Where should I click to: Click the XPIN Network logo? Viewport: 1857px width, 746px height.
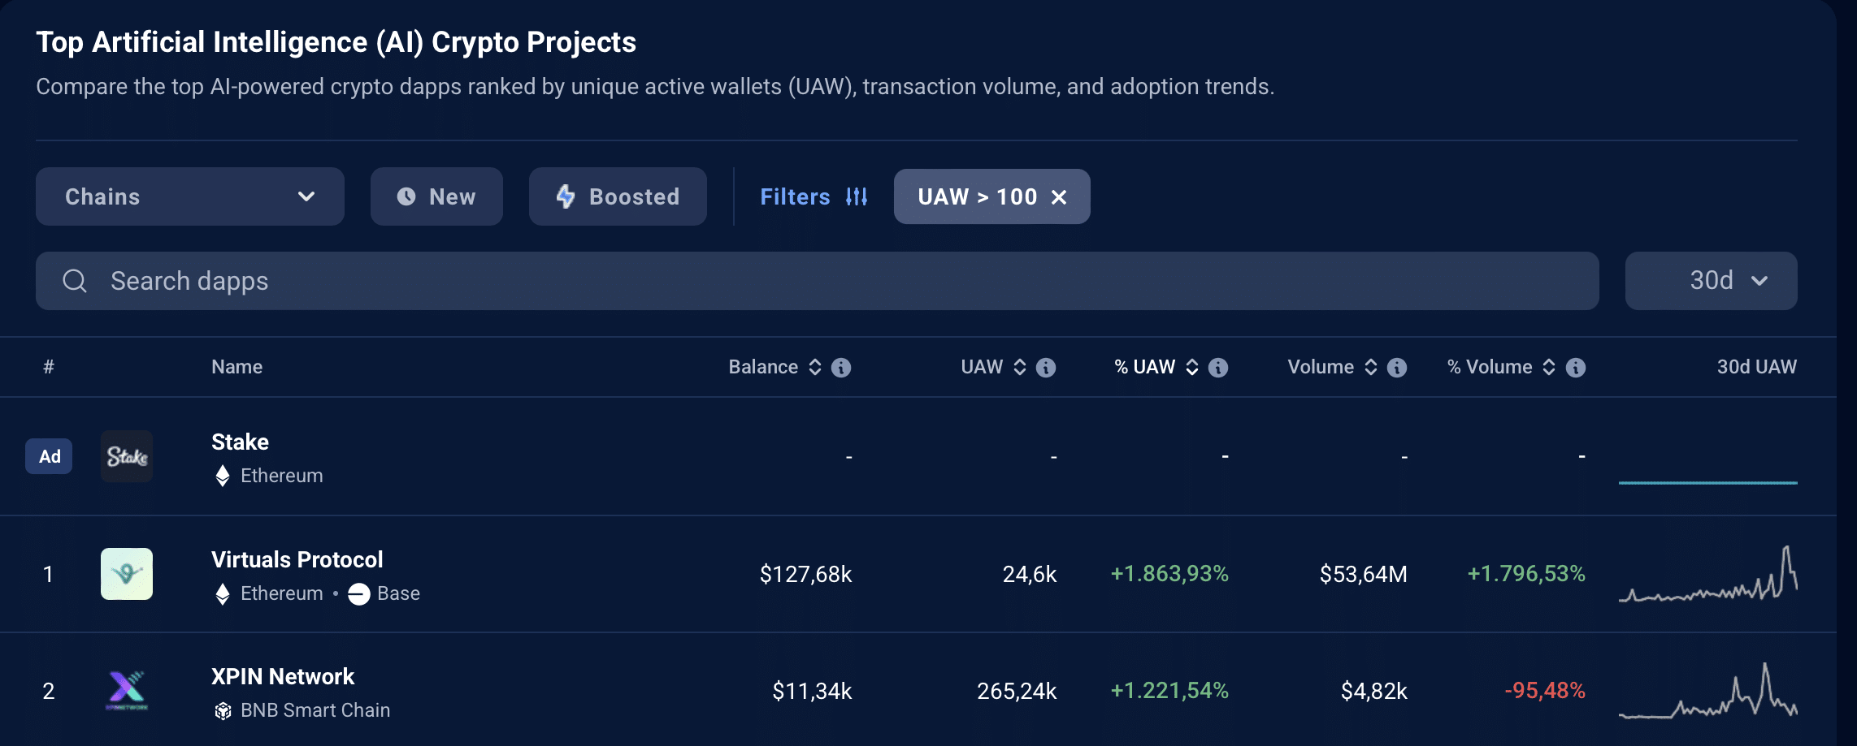click(127, 691)
